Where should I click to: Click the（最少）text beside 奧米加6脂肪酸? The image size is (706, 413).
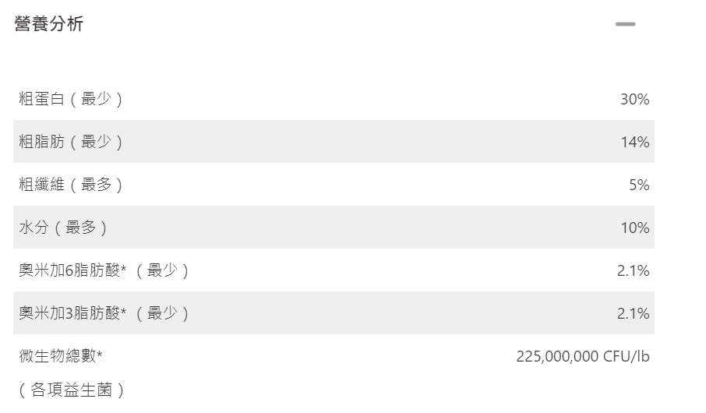pos(162,270)
